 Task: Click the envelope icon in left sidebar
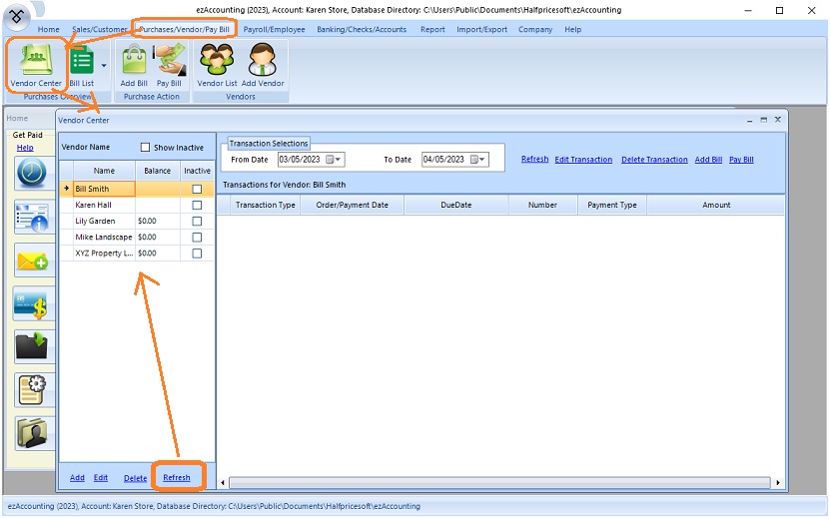(31, 259)
